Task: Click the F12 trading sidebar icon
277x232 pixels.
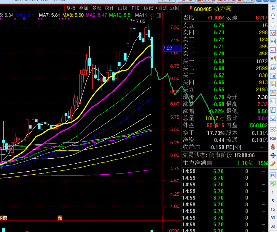Action: click(273, 101)
